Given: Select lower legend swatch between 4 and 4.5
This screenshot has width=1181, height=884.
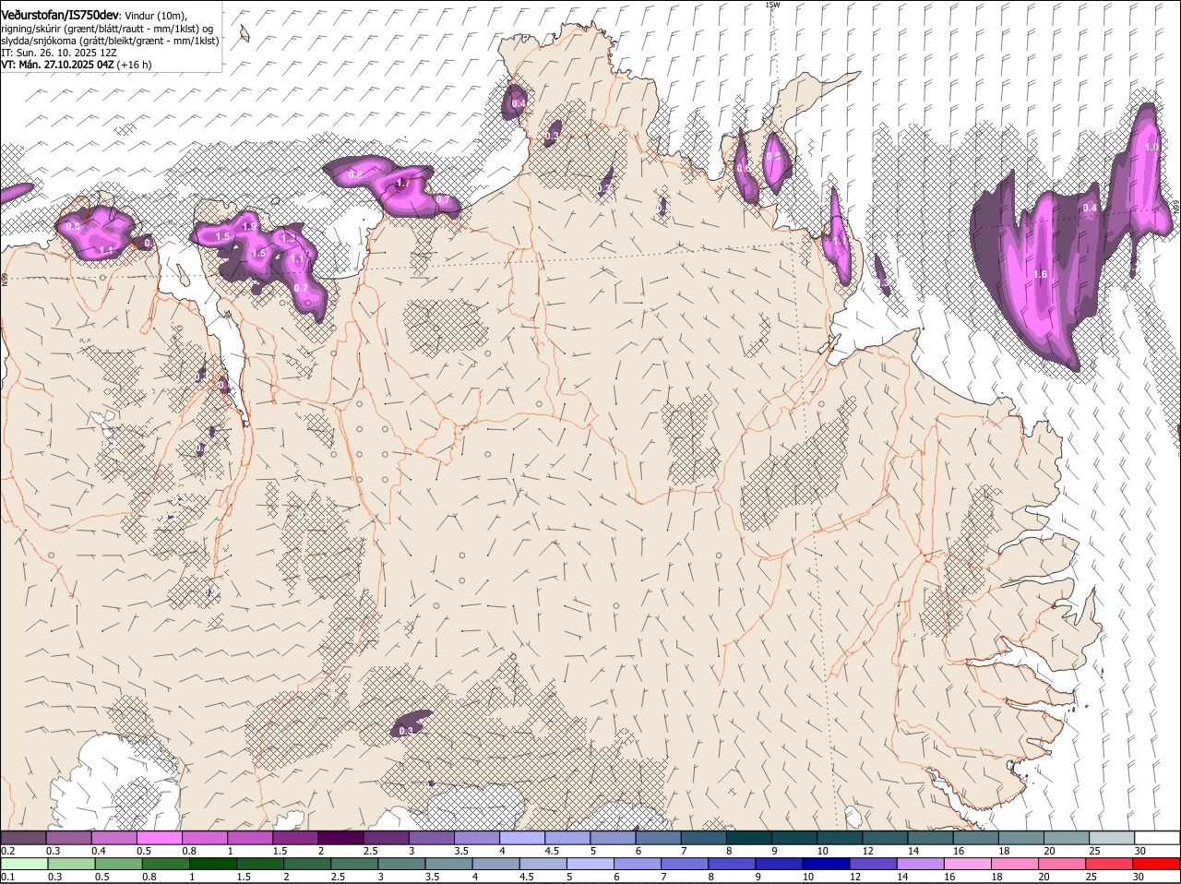Looking at the screenshot, I should (x=496, y=864).
